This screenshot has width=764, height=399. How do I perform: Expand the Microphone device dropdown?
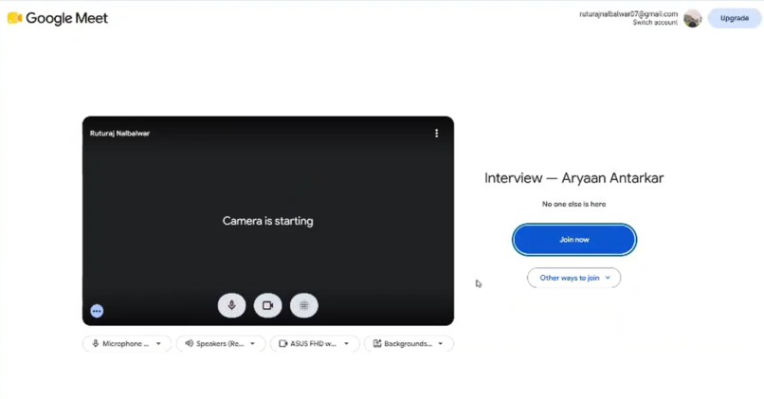click(127, 343)
